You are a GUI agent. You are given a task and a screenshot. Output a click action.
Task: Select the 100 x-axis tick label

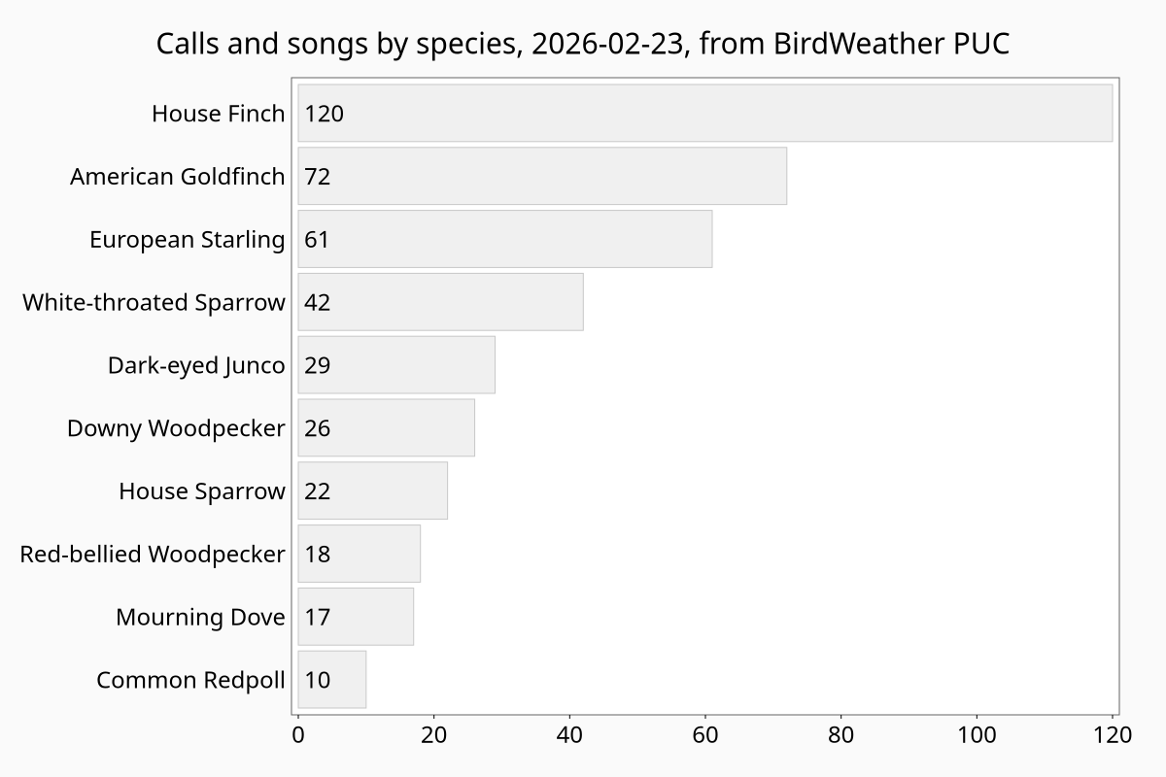coord(977,735)
